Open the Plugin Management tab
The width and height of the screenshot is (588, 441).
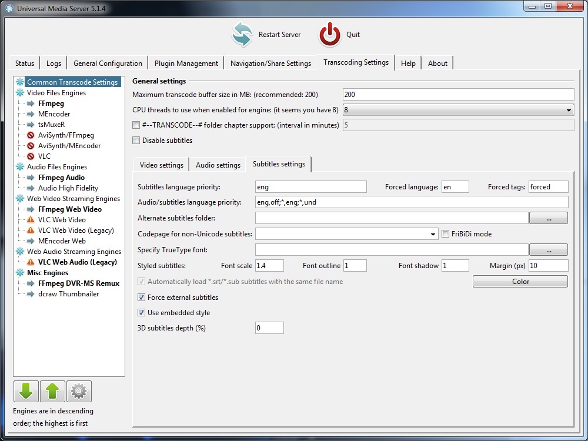tap(186, 64)
